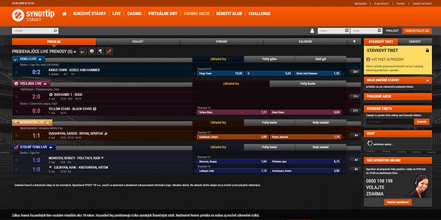Favorite the Dushanbe 1 - Sugd match
The image size is (441, 220).
[17, 97]
